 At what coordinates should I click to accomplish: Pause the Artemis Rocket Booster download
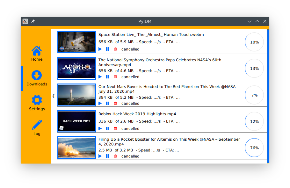coord(108,156)
